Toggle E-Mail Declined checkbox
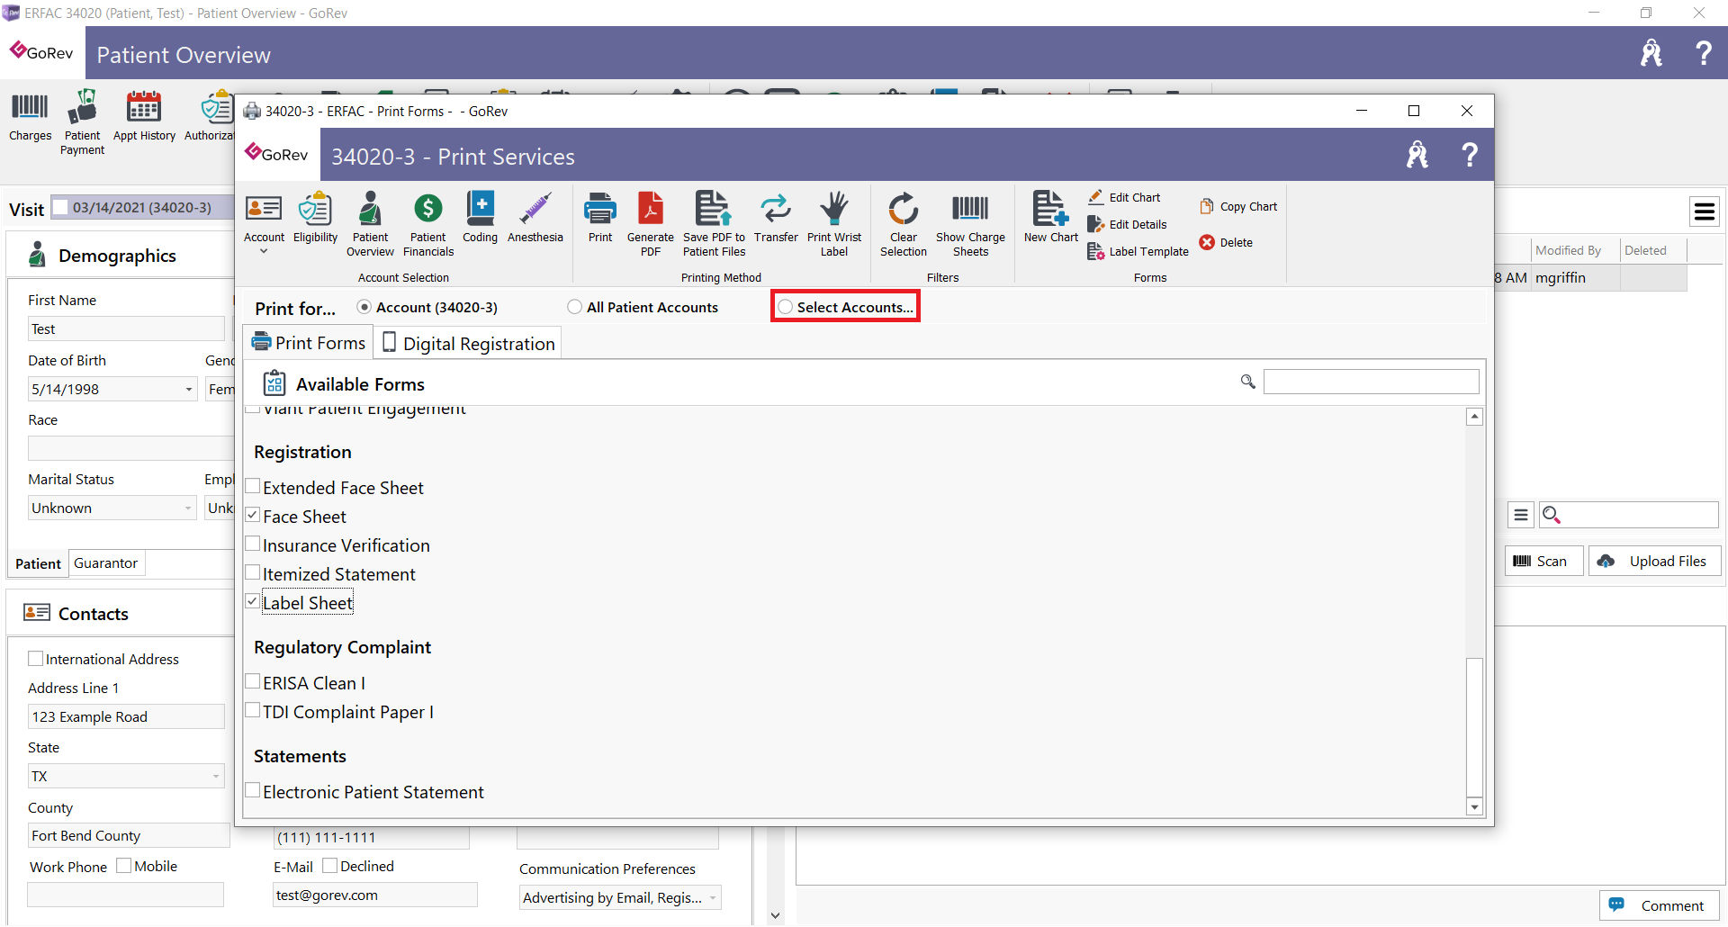 [330, 866]
